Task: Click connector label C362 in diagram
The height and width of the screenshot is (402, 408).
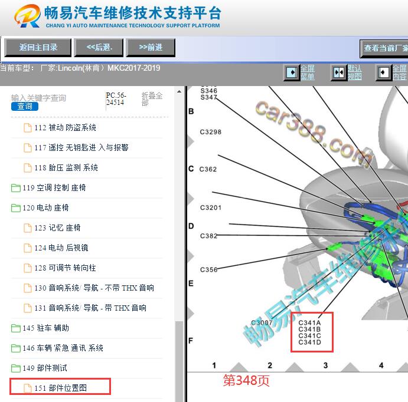Action: pos(208,169)
